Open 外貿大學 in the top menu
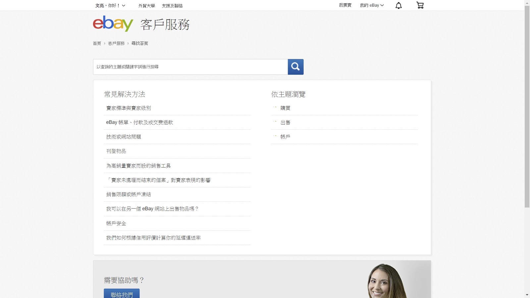Viewport: 530px width, 298px height. point(147,6)
